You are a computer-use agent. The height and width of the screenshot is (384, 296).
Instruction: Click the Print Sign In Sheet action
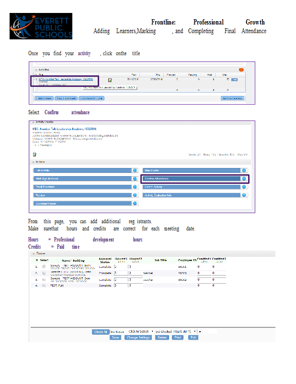coord(82,179)
